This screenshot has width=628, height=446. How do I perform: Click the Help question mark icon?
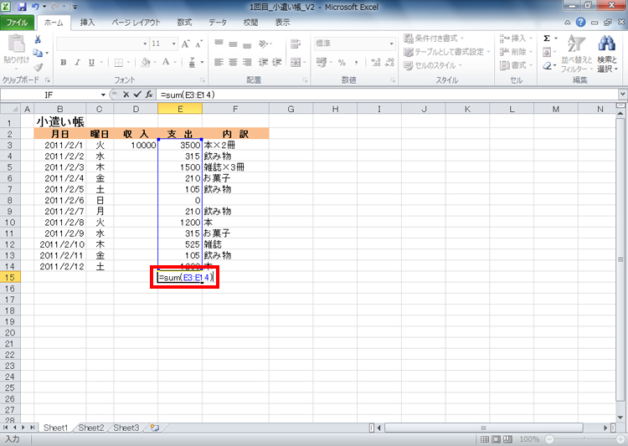click(580, 23)
